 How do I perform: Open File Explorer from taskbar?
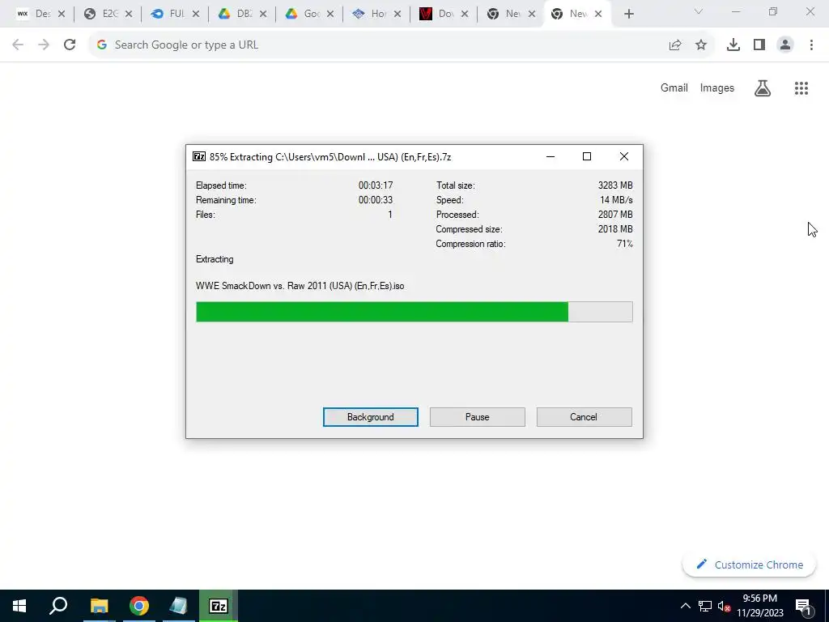click(99, 606)
